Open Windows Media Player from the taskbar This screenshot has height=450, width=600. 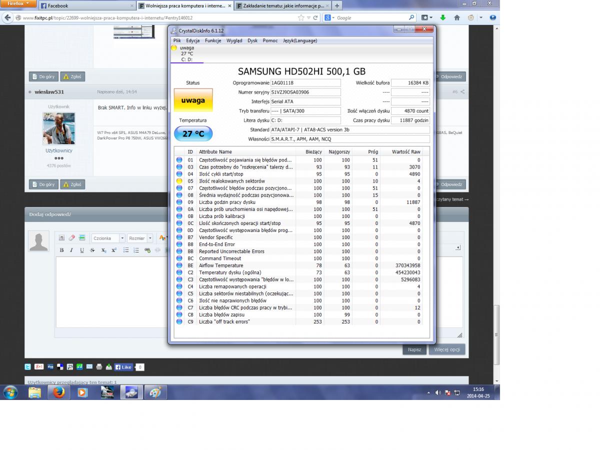83,392
